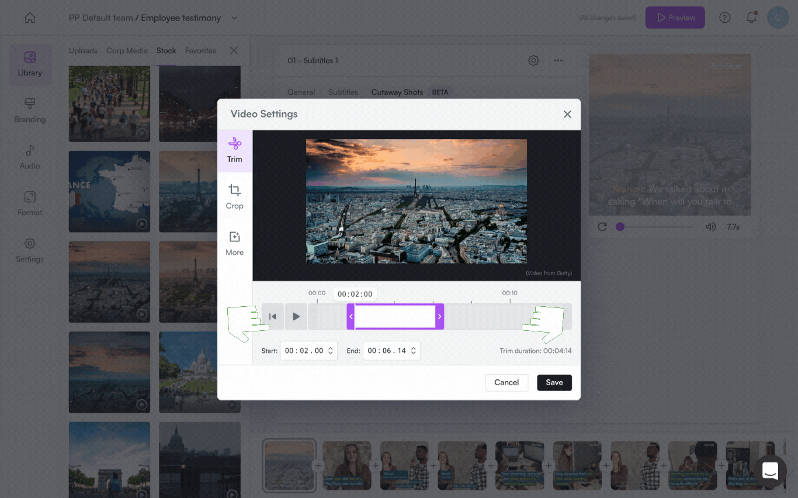
Task: Mute the preview volume icon
Action: coord(710,227)
